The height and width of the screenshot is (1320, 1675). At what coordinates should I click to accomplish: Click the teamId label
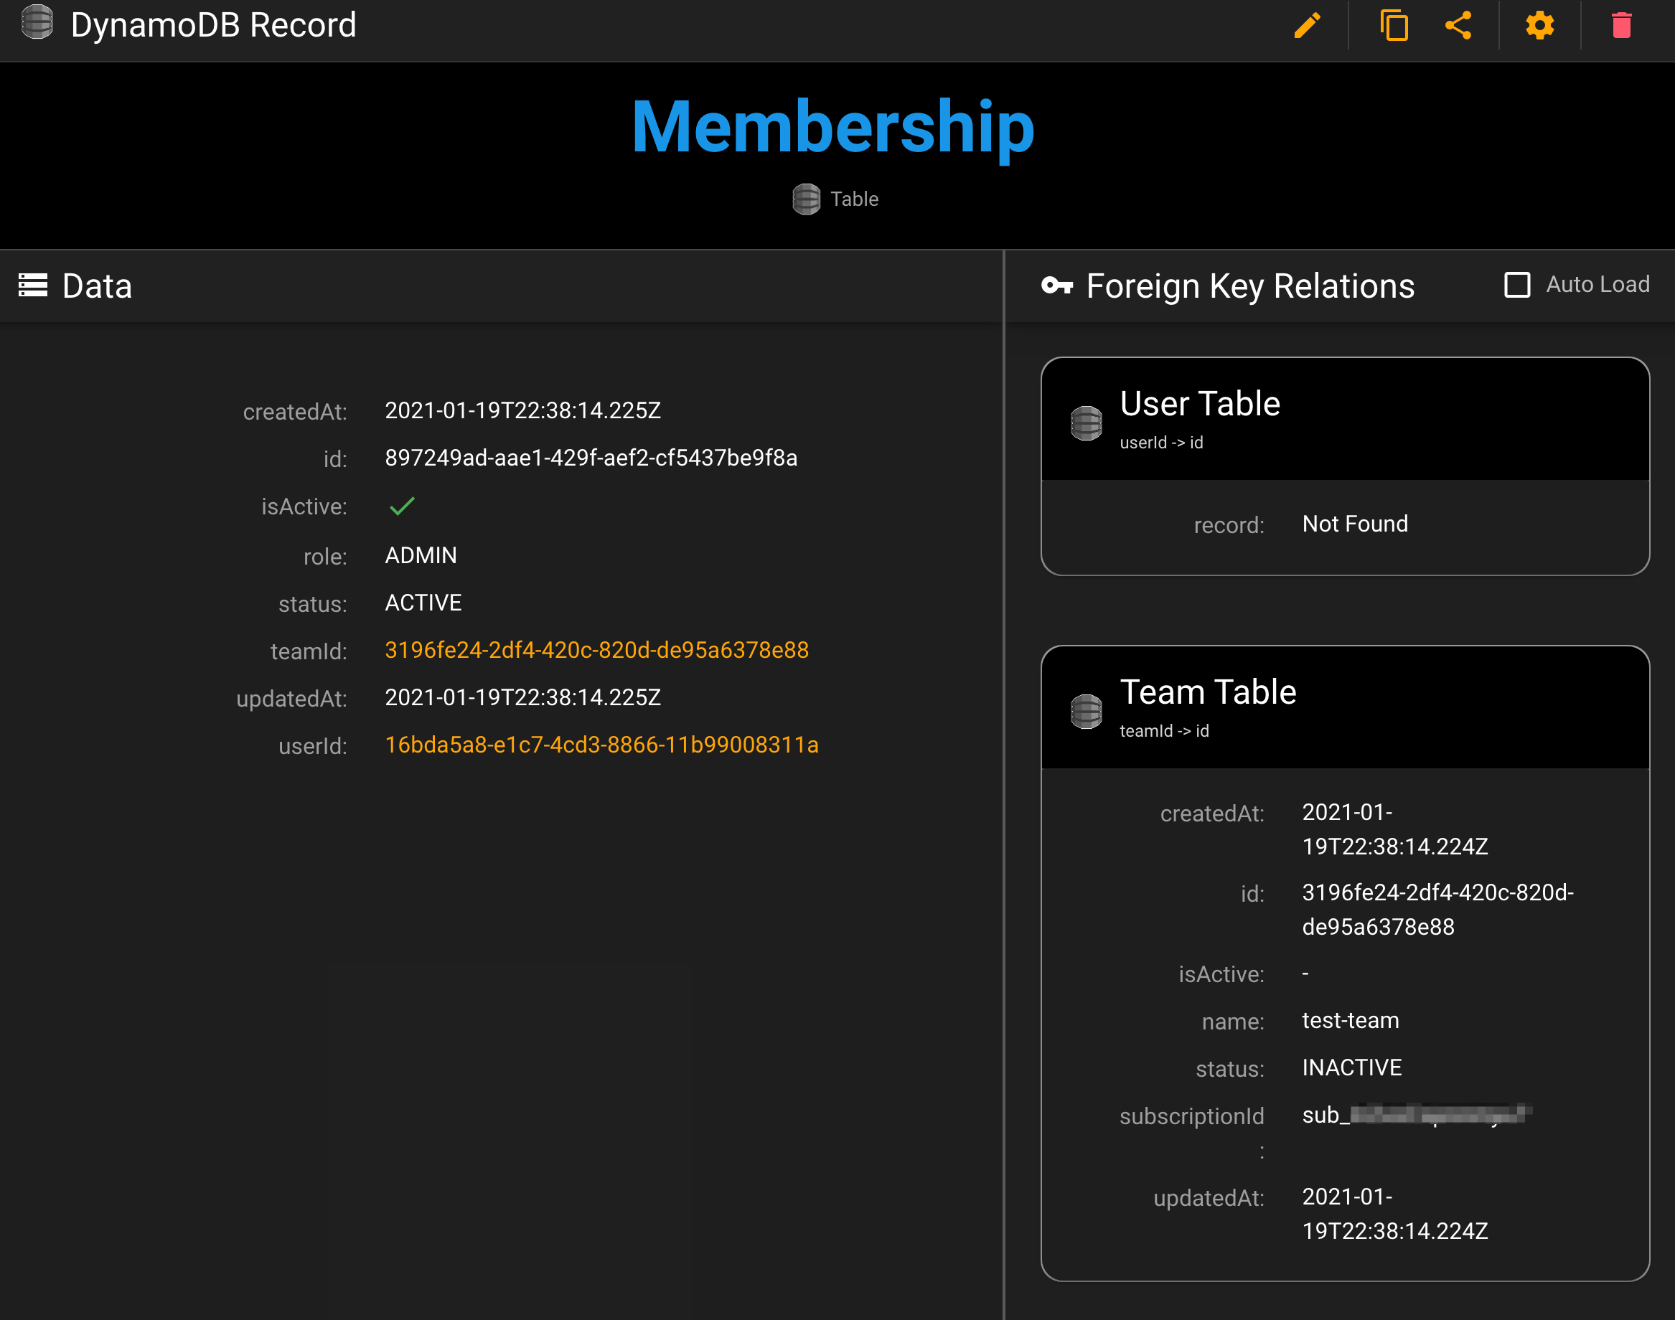pos(309,651)
